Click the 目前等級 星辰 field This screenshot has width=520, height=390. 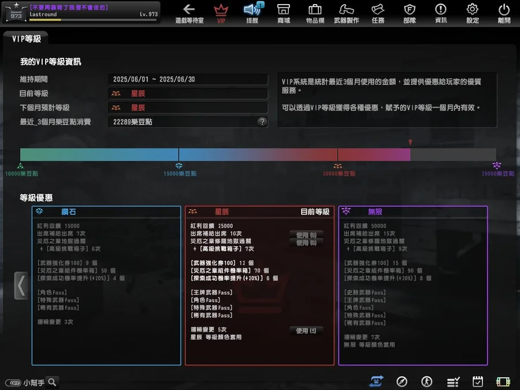pos(188,94)
